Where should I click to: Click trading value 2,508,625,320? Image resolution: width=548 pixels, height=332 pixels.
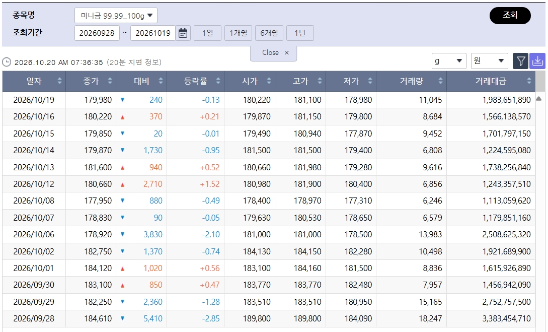click(x=507, y=234)
